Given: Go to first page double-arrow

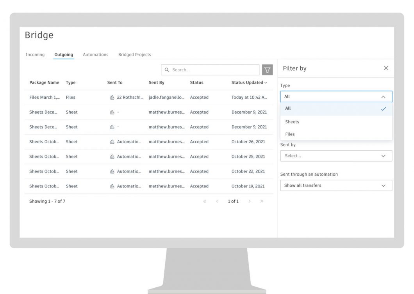Looking at the screenshot, I should [x=205, y=201].
